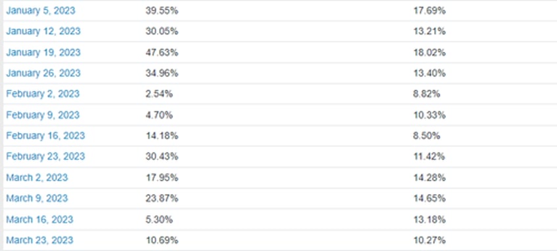
Task: Open the January 5, 2023 link
Action: (x=41, y=10)
